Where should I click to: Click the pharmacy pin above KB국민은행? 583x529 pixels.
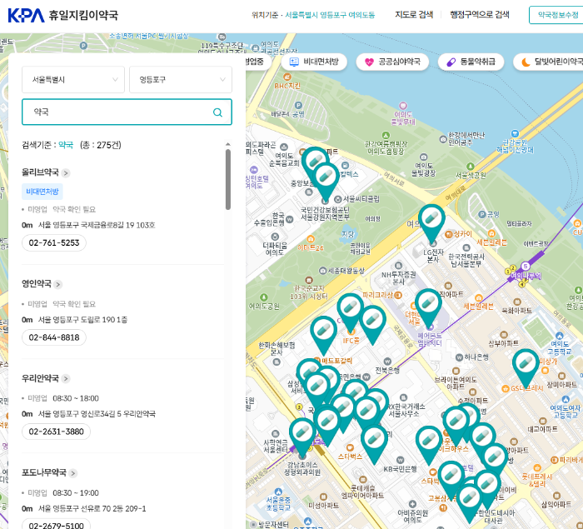point(375,444)
